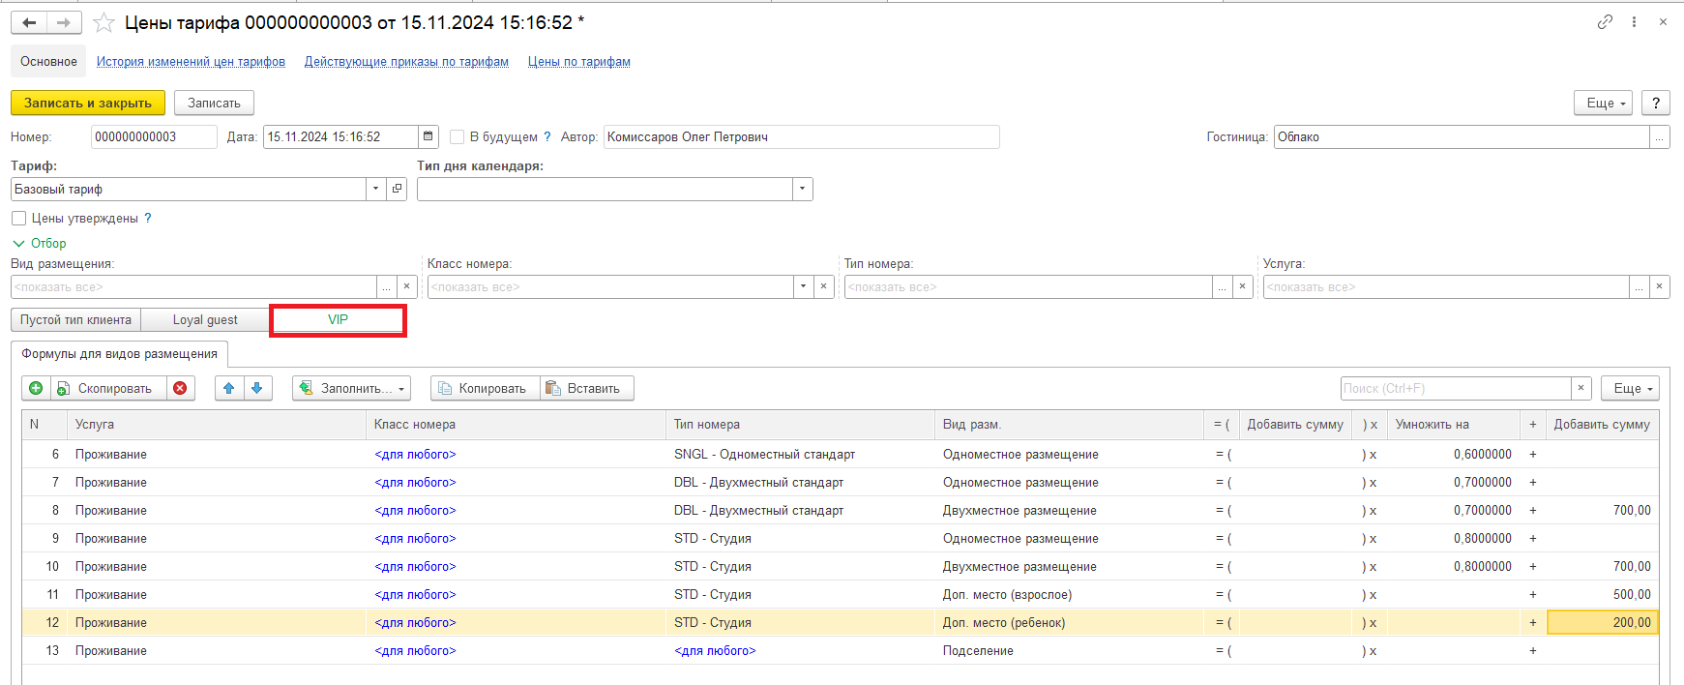Viewport: 1684px width, 685px height.
Task: Expand Класс номера filter dropdown
Action: 803,286
